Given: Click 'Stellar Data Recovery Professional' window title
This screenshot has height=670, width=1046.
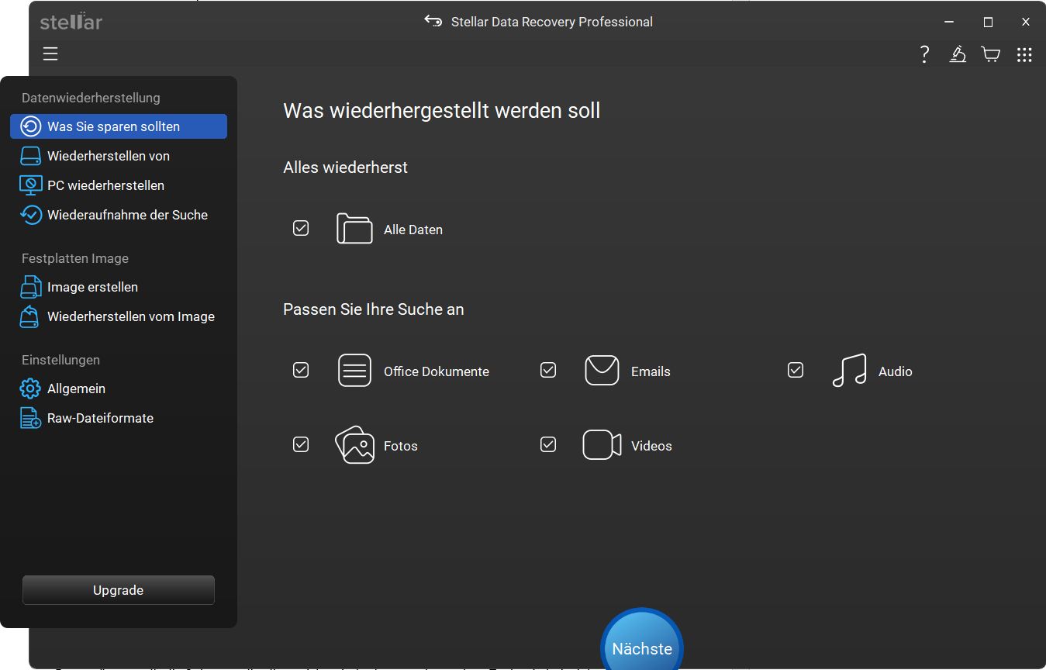Looking at the screenshot, I should (x=552, y=22).
